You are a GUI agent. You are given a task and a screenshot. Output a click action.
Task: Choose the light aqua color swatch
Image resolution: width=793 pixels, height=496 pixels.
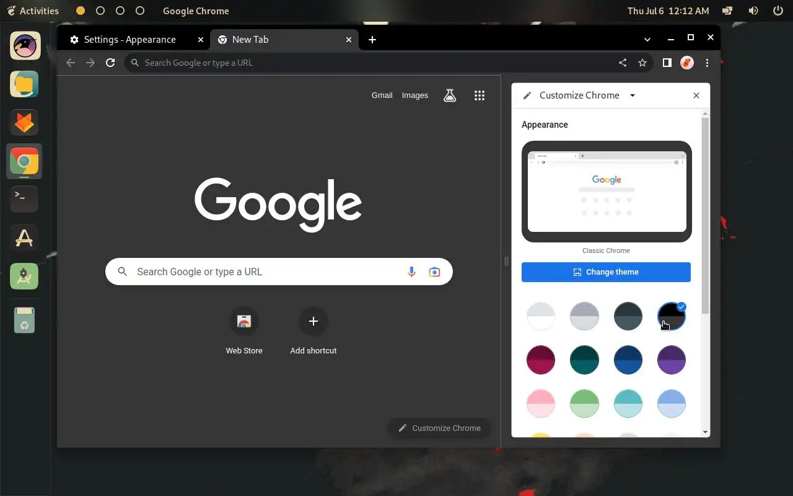click(628, 404)
